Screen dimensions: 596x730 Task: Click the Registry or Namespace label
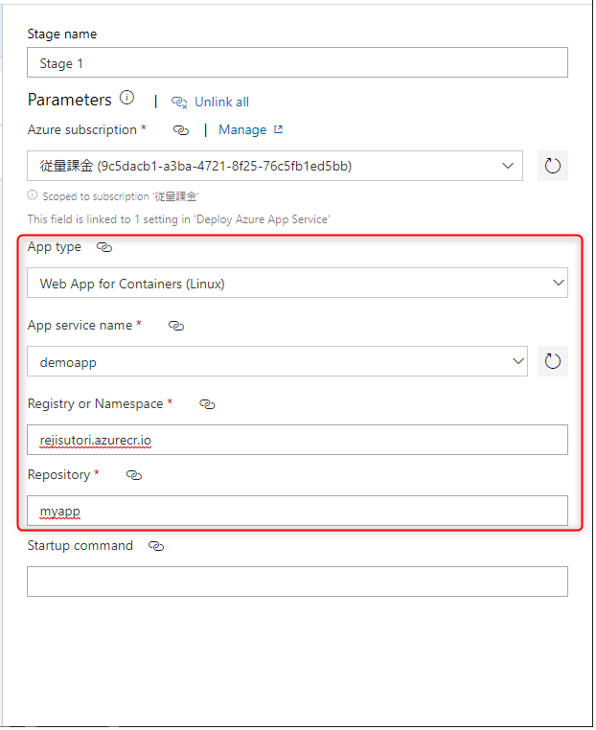click(x=95, y=403)
